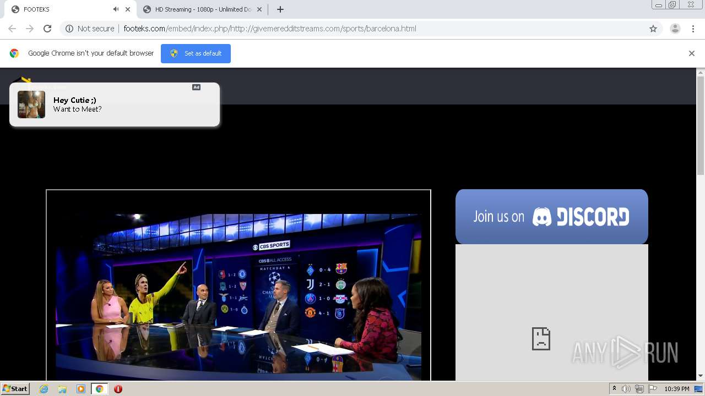This screenshot has height=396, width=705.
Task: Click the show desktop tray icon
Action: pos(699,389)
